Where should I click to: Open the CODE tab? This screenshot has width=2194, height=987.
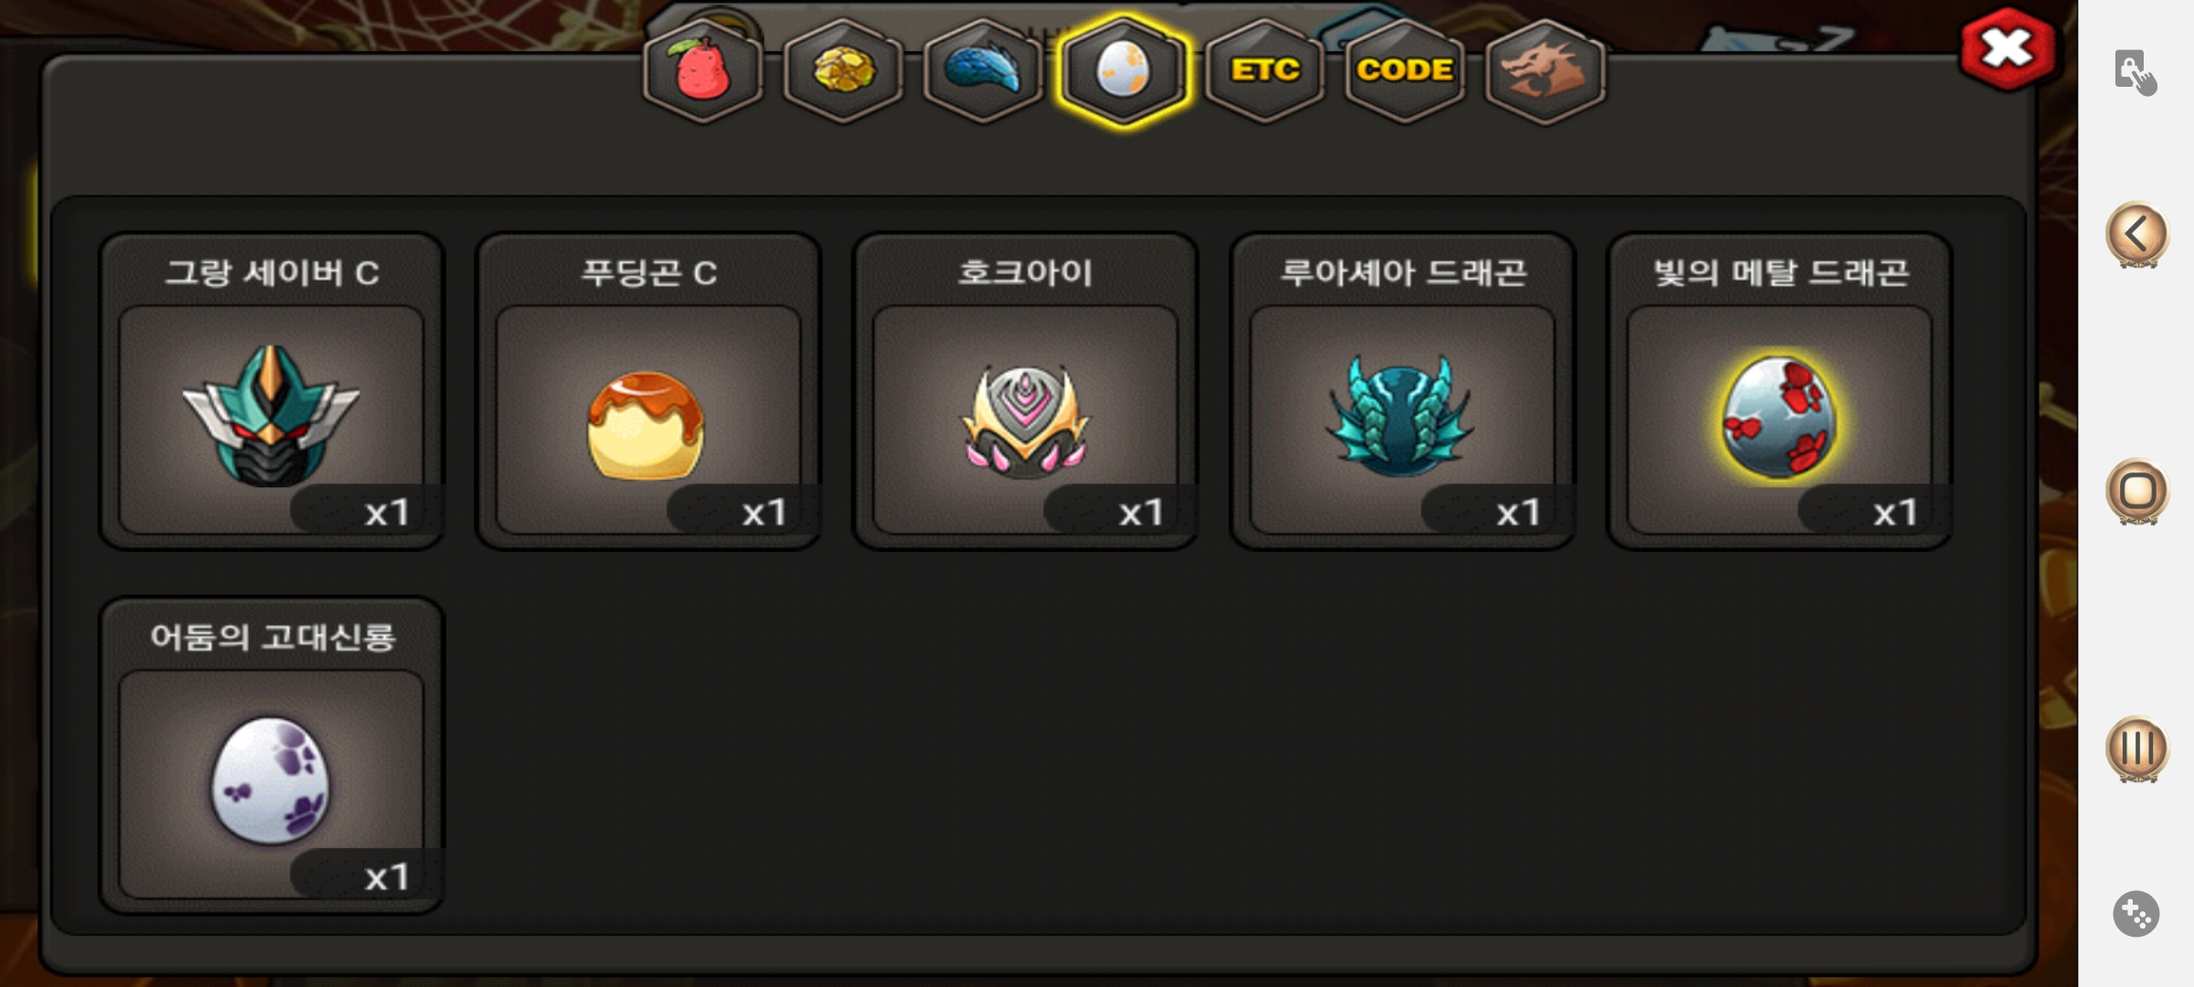[1405, 71]
